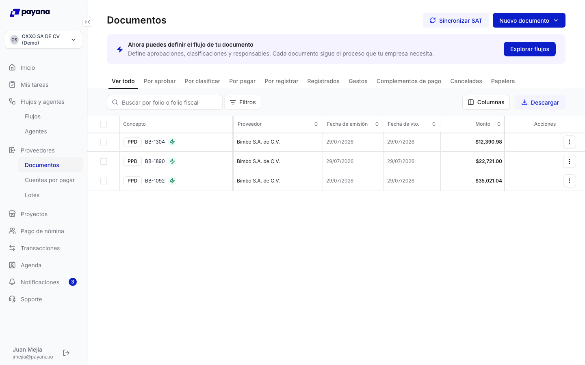Open the OXXO SA DE CV company dropdown
The height and width of the screenshot is (365, 585).
[43, 40]
